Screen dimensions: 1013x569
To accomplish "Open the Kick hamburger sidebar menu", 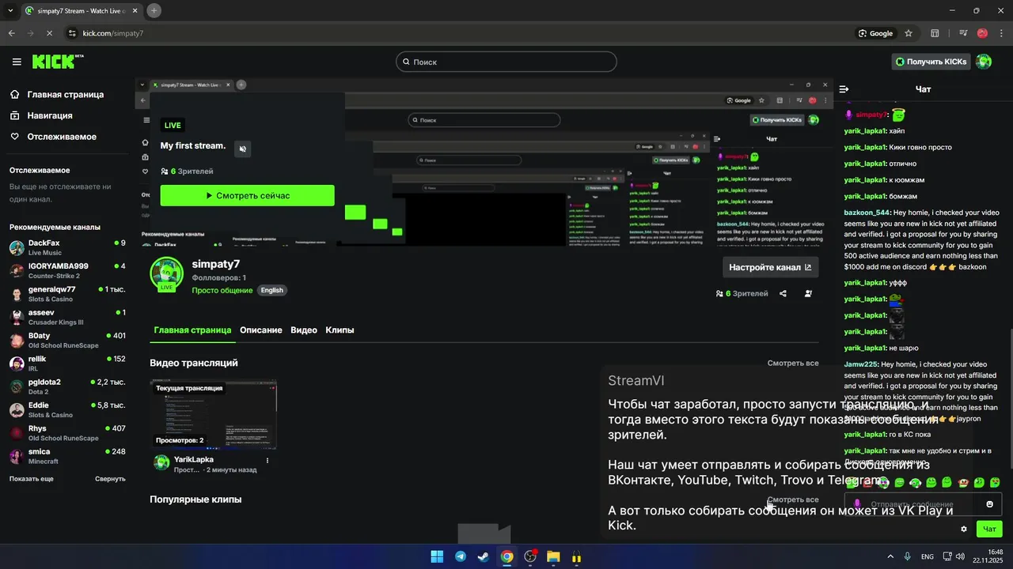I will tap(17, 62).
